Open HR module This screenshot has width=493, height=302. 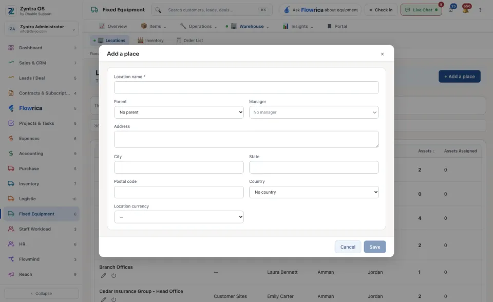coord(42,244)
